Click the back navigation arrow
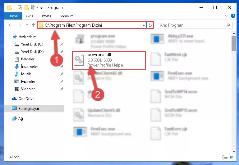Viewport: 239px width, 165px height. (10, 25)
